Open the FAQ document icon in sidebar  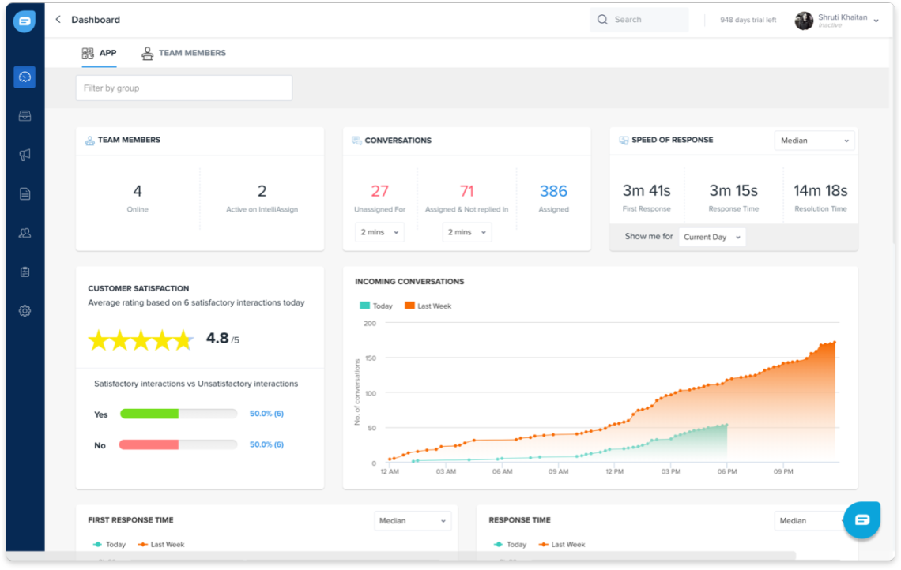tap(24, 193)
